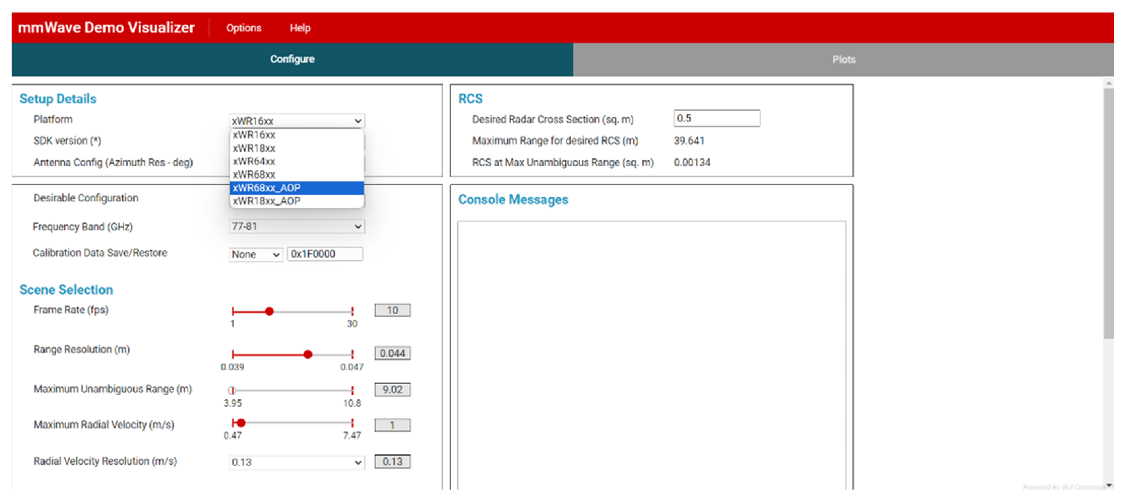Expand Frequency Band 77-81 dropdown
Image resolution: width=1124 pixels, height=503 pixels.
[x=297, y=227]
